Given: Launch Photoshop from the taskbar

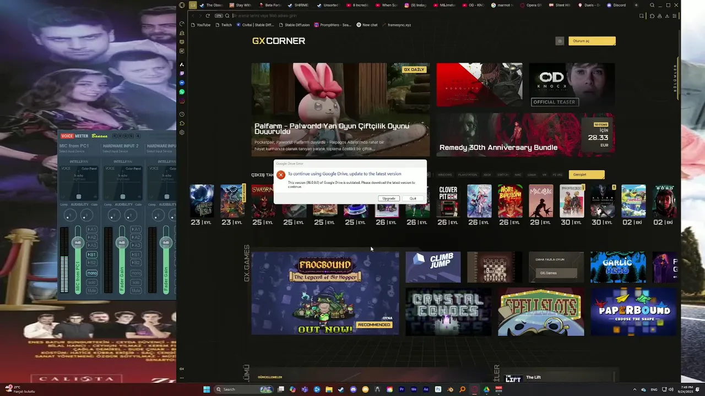Looking at the screenshot, I should pyautogui.click(x=438, y=389).
